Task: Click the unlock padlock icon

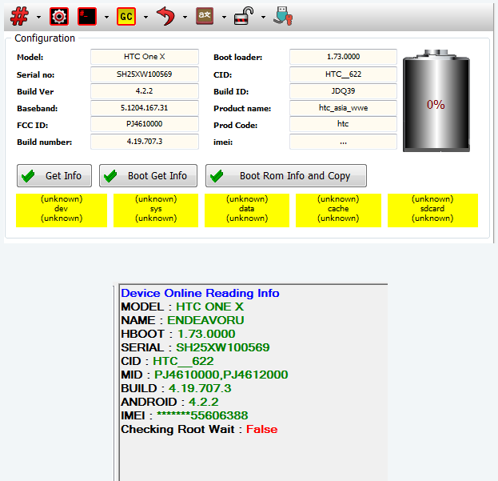Action: (x=244, y=16)
